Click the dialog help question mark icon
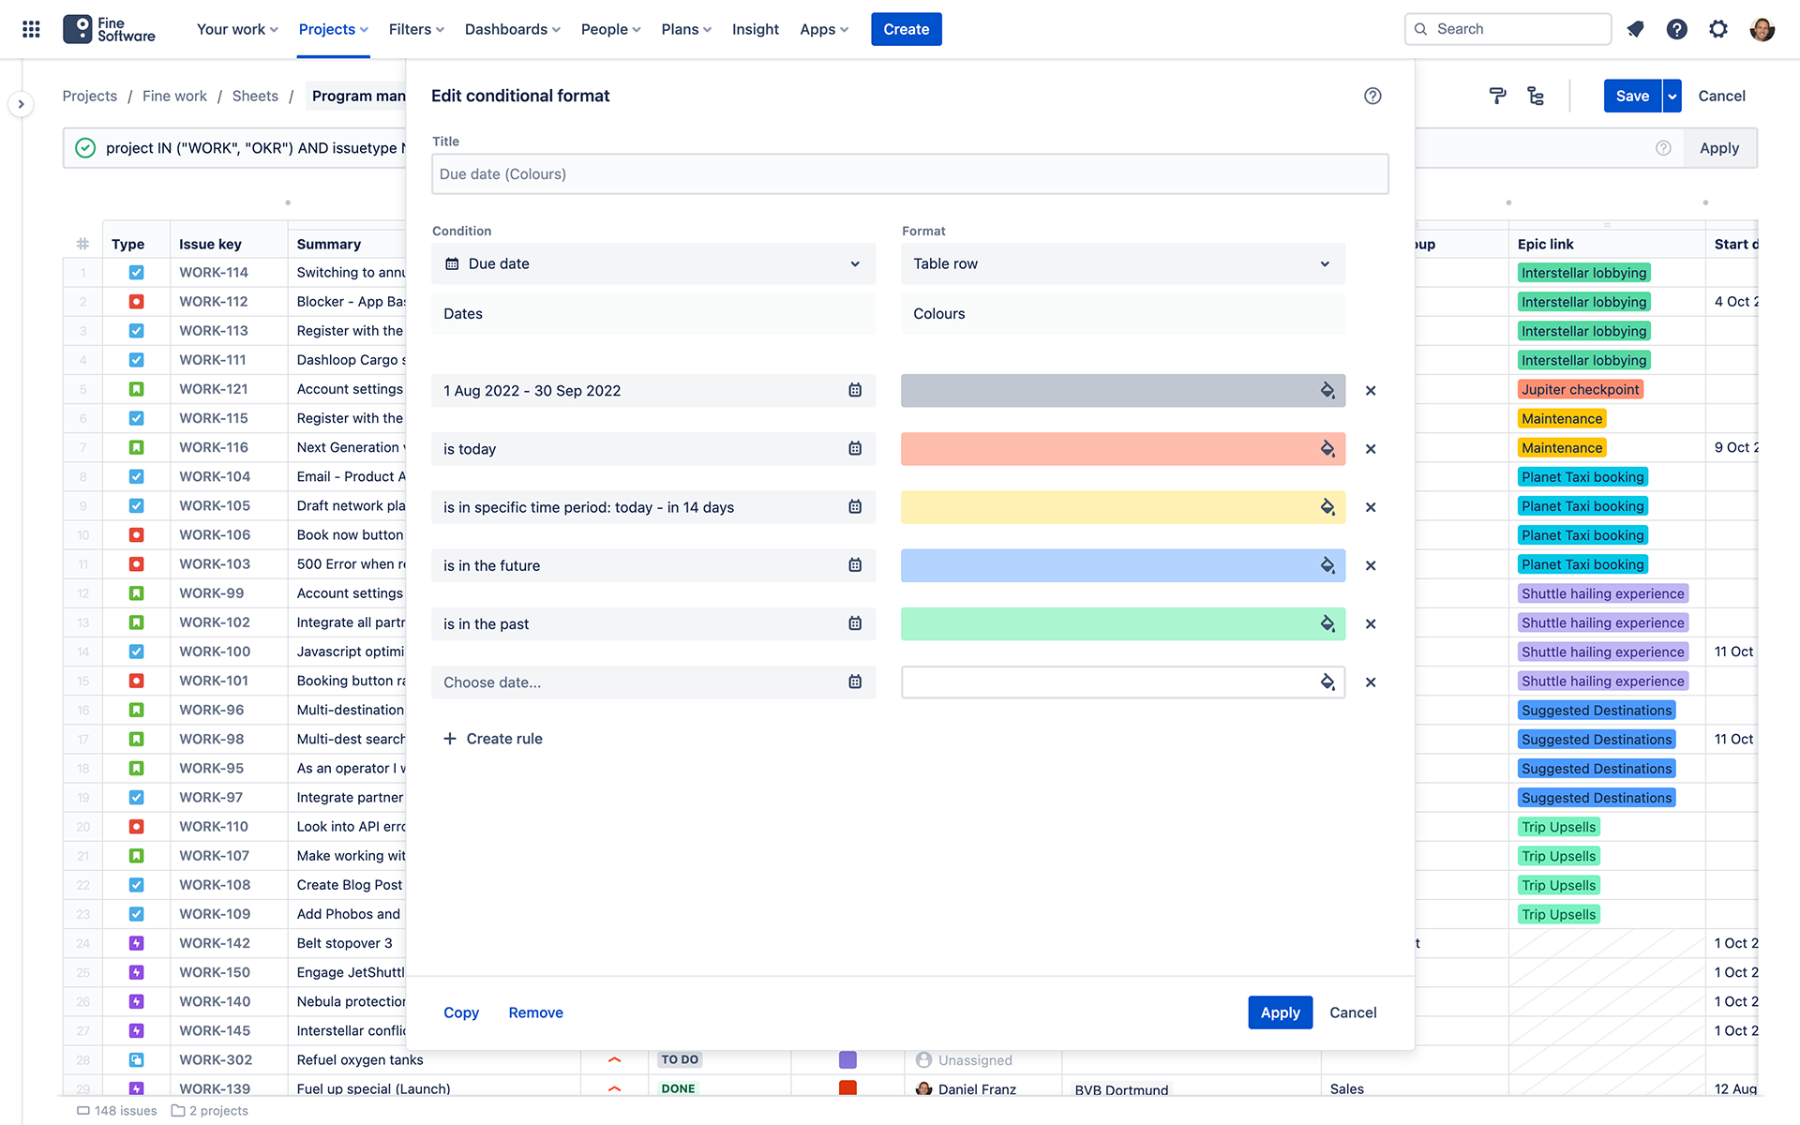The height and width of the screenshot is (1125, 1800). tap(1372, 96)
